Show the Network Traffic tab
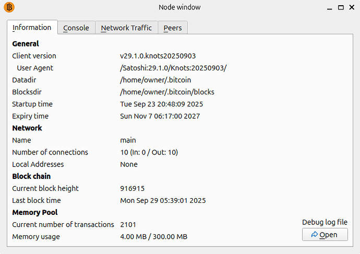The width and height of the screenshot is (360, 254). click(x=126, y=28)
